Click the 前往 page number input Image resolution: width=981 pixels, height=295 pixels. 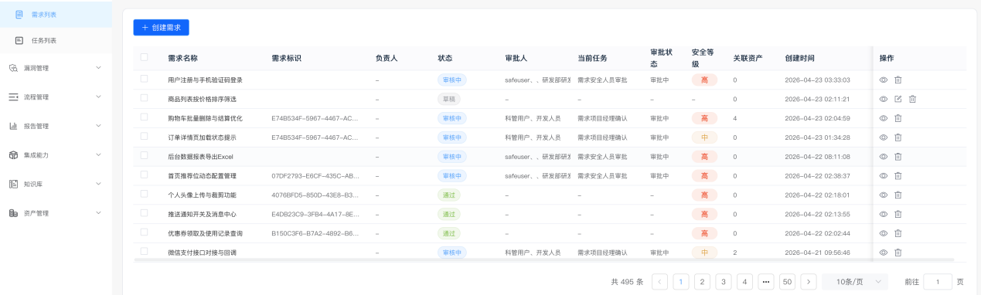938,282
